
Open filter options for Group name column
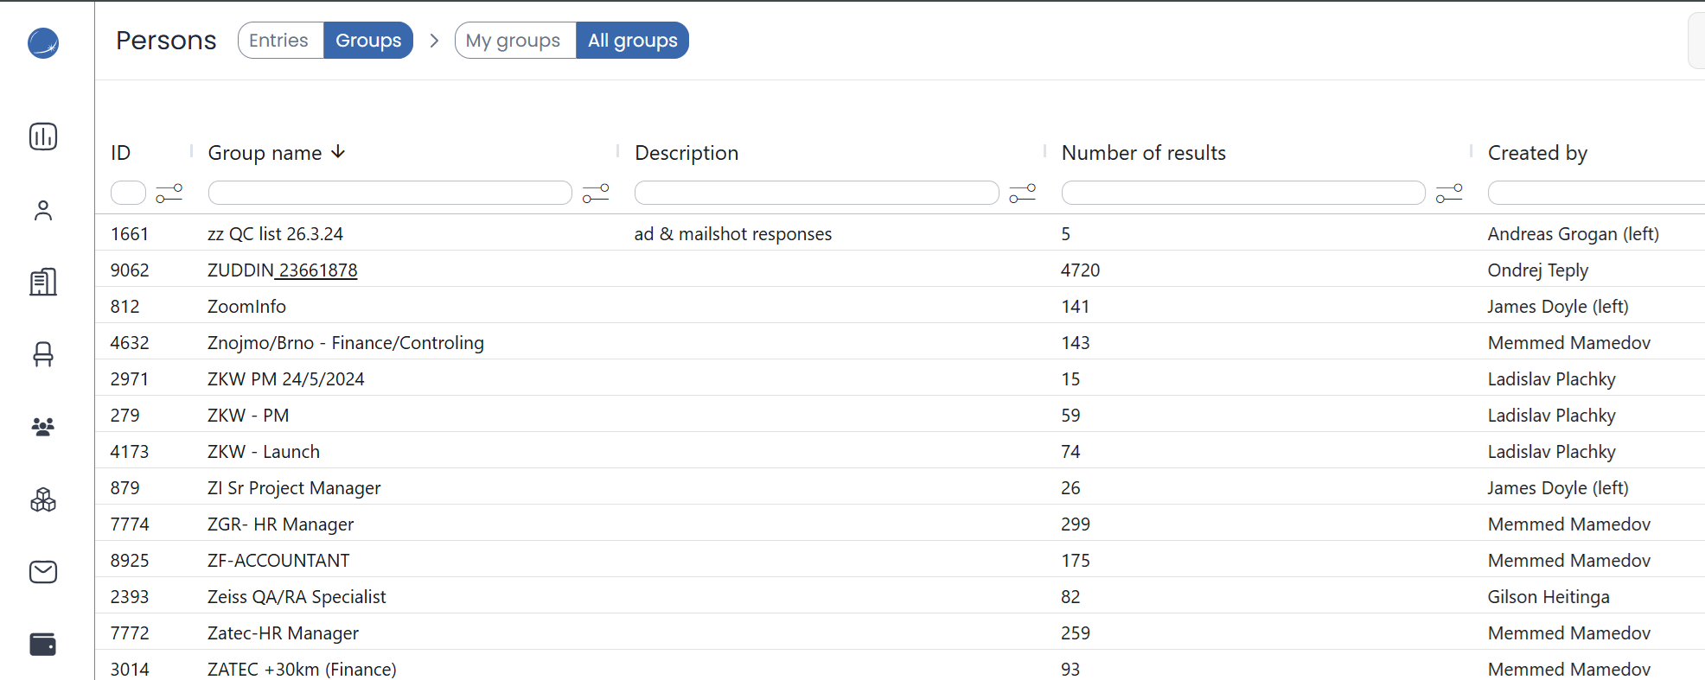pyautogui.click(x=596, y=193)
